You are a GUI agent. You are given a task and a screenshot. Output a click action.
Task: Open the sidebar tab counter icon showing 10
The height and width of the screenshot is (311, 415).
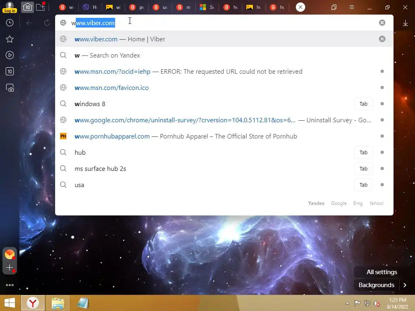10,71
